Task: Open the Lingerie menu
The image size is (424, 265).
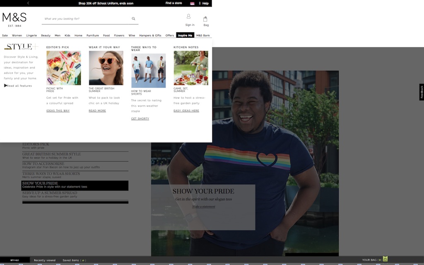Action: pyautogui.click(x=31, y=36)
